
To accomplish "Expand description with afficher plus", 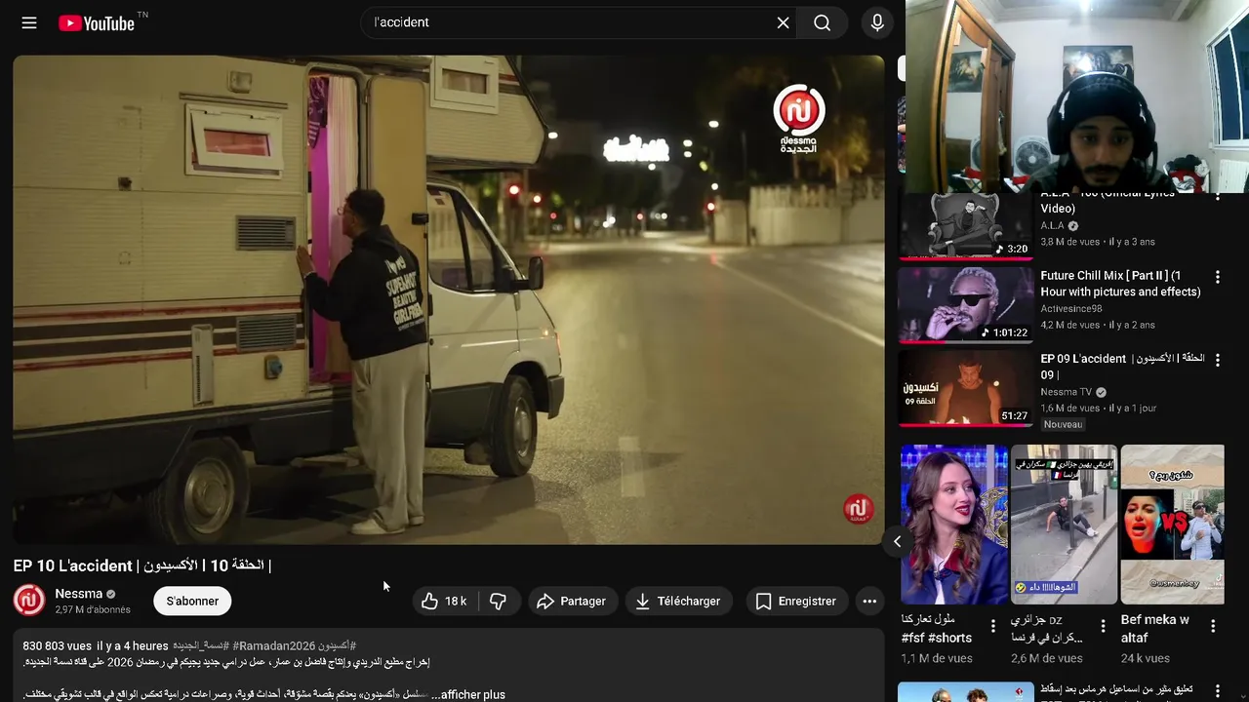I will click(473, 694).
